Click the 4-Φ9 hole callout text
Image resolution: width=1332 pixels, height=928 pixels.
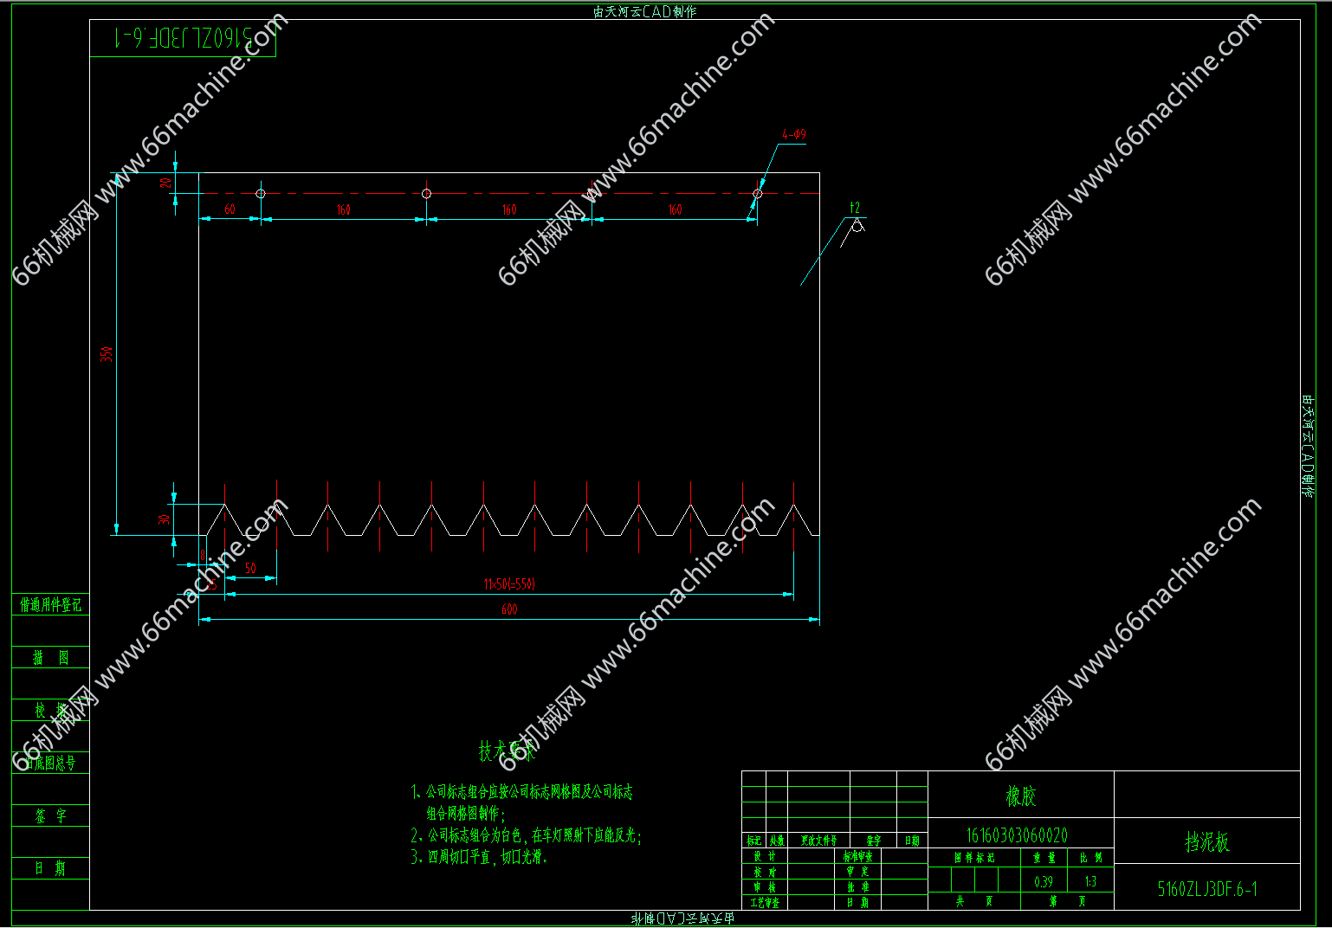(793, 134)
